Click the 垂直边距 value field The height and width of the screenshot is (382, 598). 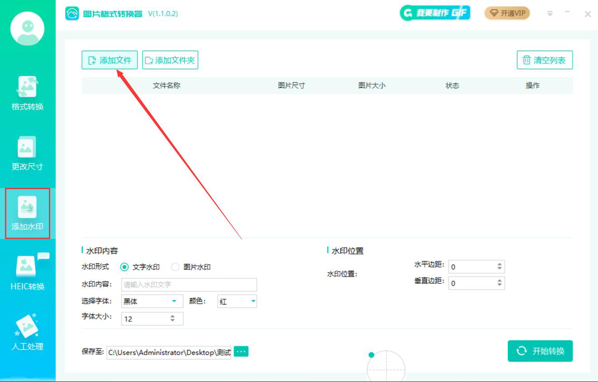476,283
